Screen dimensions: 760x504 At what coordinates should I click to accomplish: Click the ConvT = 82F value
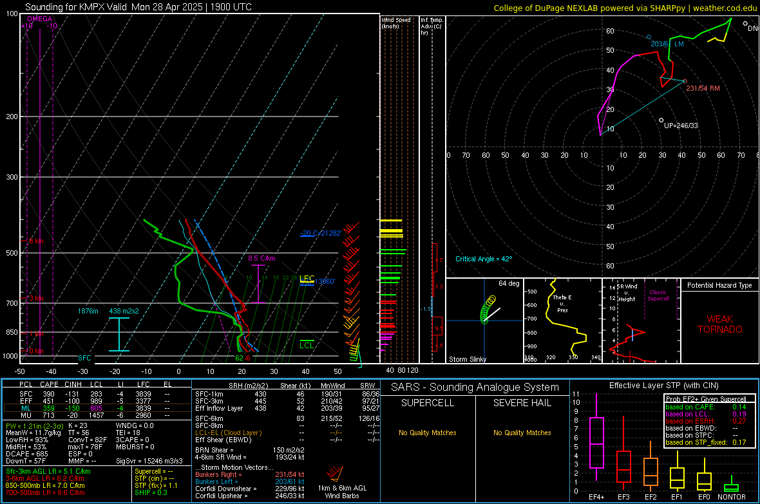click(x=88, y=440)
